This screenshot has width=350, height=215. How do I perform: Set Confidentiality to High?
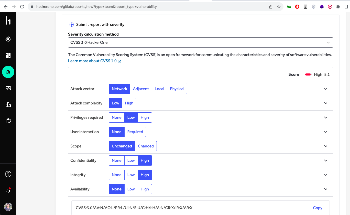point(145,160)
